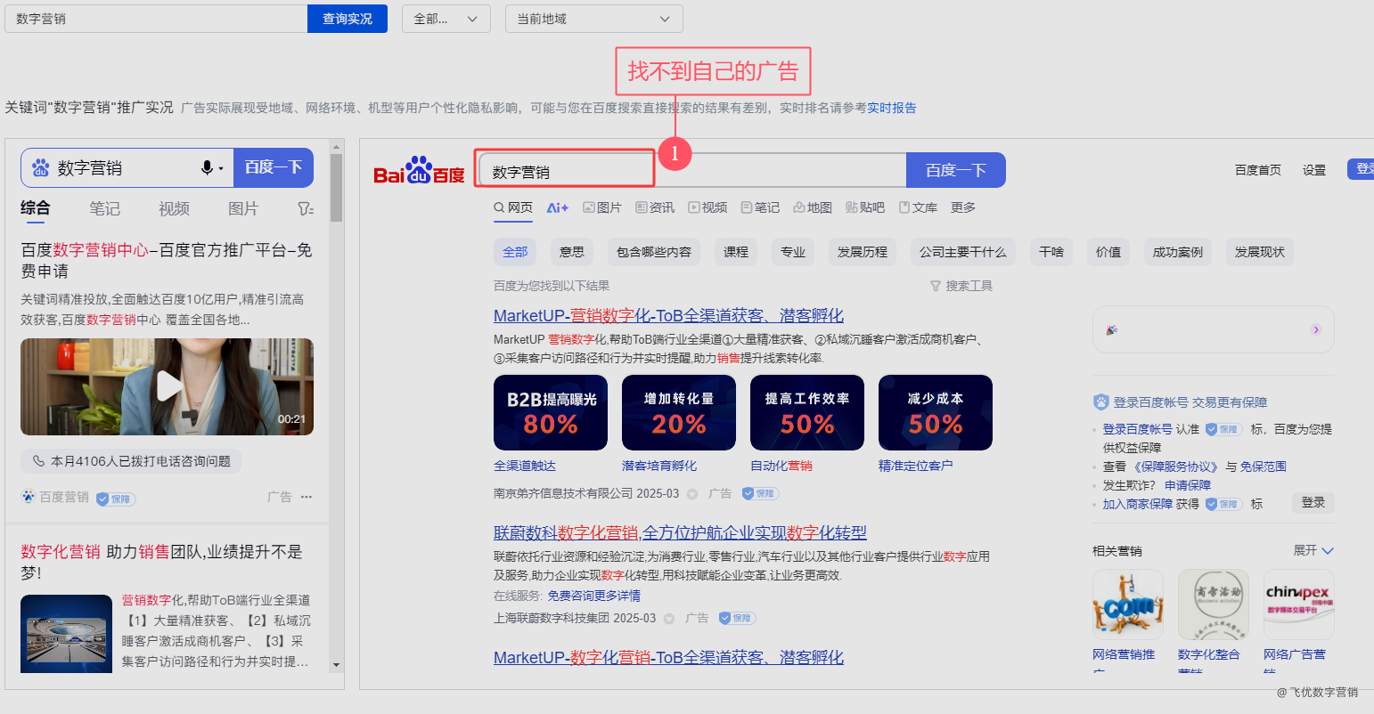The image size is (1374, 714).
Task: Switch to the 图片 tab in mobile preview
Action: [x=243, y=208]
